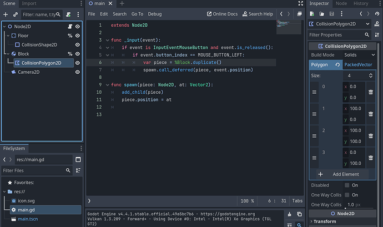This screenshot has height=227, width=383.
Task: Click the unique name percent icon on Floor
Action: [70, 36]
